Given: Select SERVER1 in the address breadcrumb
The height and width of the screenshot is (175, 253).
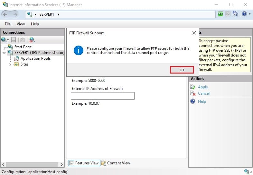Looking at the screenshot, I should 47,14.
